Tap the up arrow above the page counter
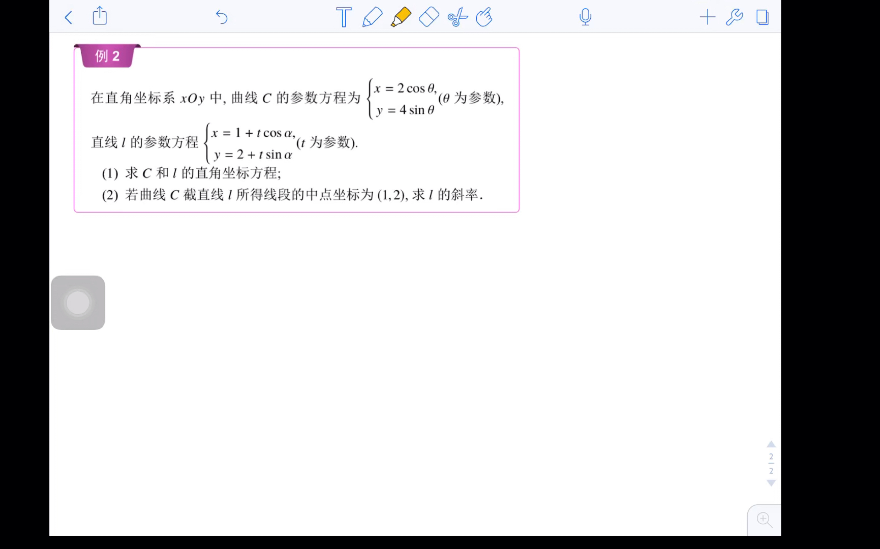This screenshot has height=549, width=880. click(771, 444)
